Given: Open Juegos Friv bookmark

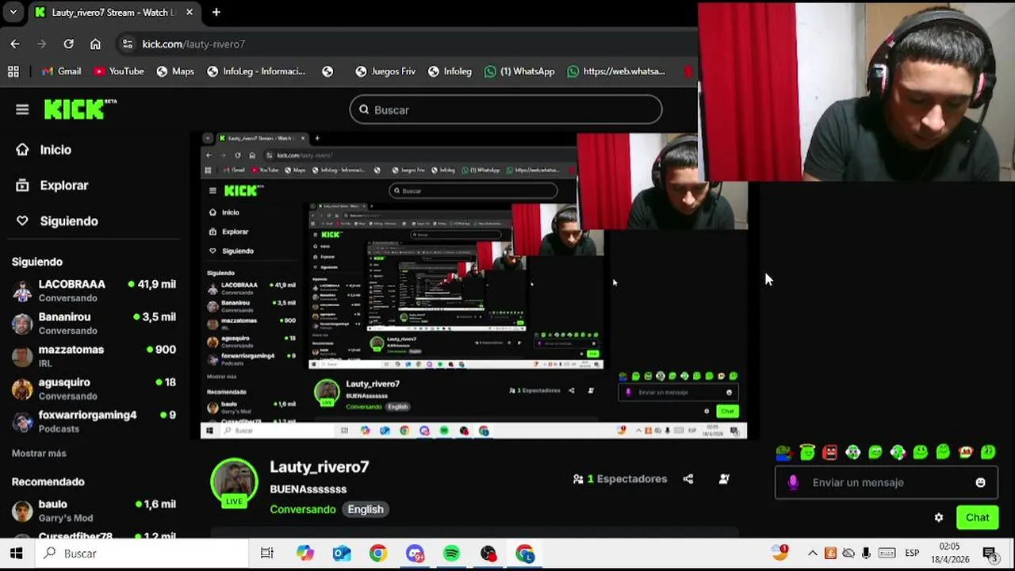Looking at the screenshot, I should pos(385,71).
